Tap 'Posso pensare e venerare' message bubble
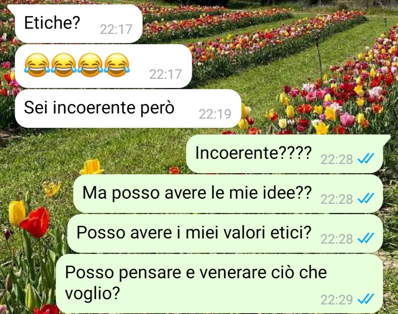Screen dimensions: 398x314 (x=219, y=283)
